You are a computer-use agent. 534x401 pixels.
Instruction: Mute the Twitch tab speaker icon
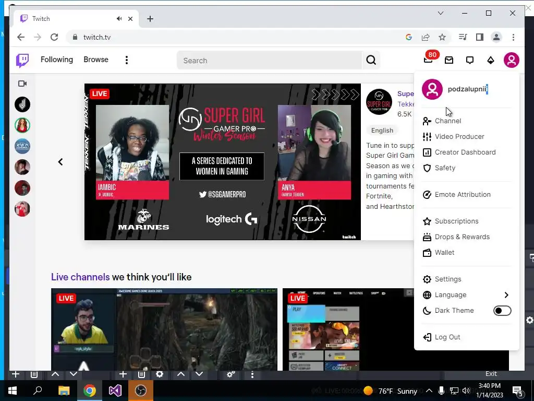(119, 19)
